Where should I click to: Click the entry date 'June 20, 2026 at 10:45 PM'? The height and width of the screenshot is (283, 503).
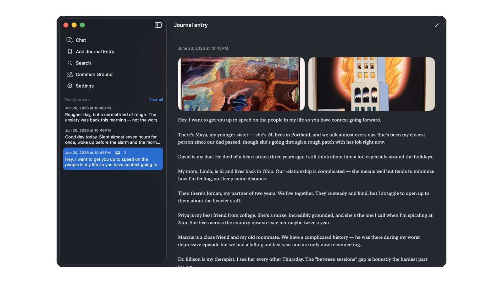click(x=203, y=48)
